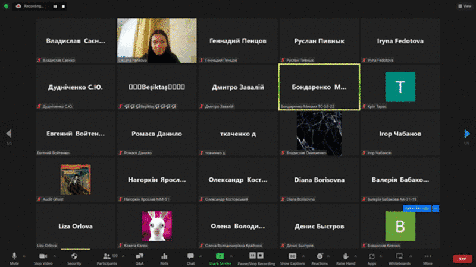
Task: Open the Chat panel
Action: tap(190, 258)
